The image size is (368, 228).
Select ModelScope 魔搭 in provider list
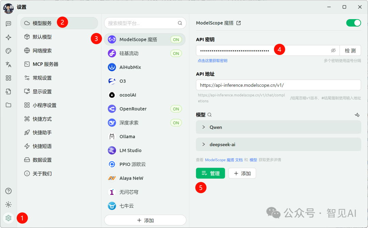click(144, 40)
